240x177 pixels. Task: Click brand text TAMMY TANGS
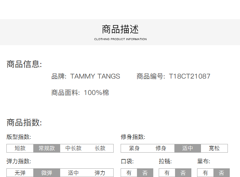[x=95, y=76]
